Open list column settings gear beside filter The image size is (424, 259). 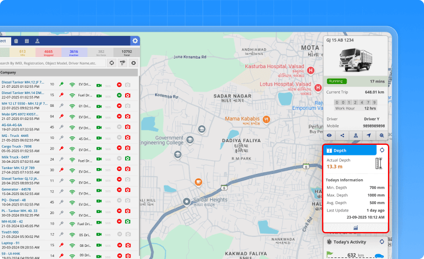pyautogui.click(x=133, y=62)
